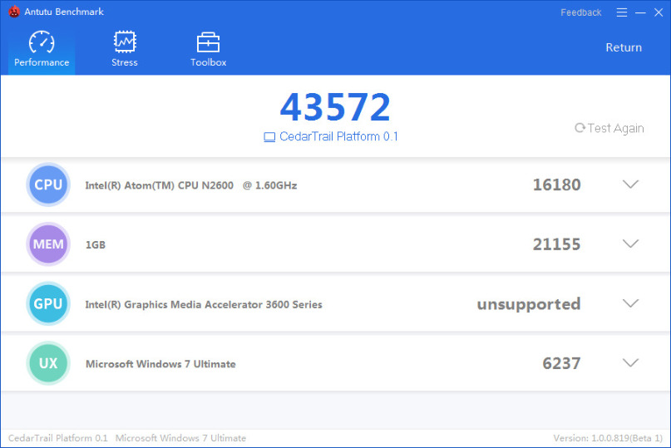Click the GPU circle icon

[x=48, y=304]
